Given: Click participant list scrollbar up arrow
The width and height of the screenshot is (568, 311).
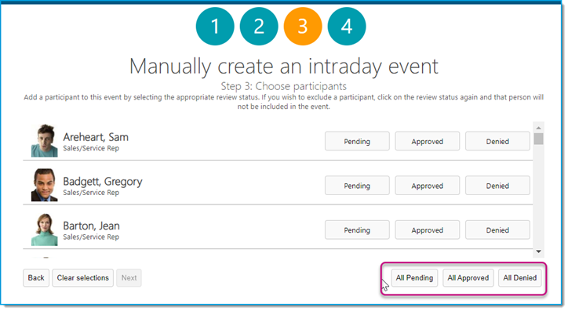Looking at the screenshot, I should [x=539, y=128].
